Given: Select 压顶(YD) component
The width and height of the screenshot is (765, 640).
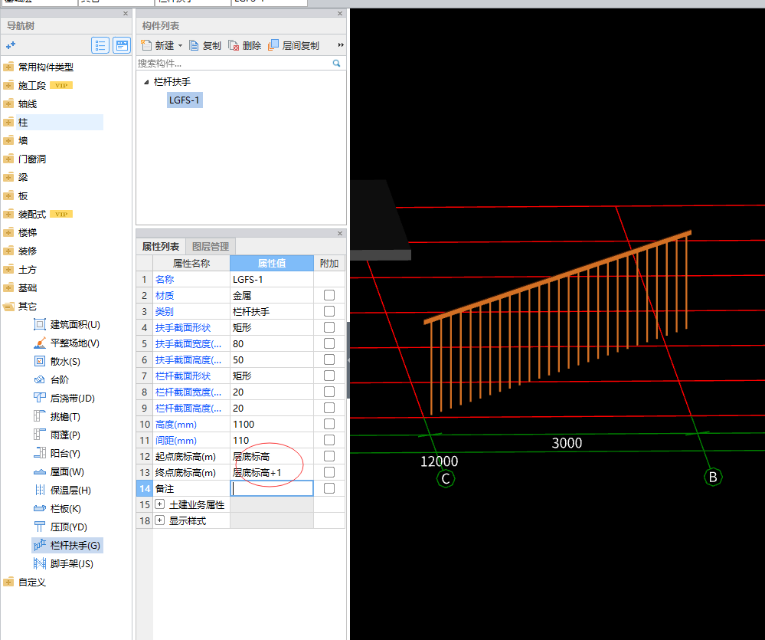Looking at the screenshot, I should [60, 527].
